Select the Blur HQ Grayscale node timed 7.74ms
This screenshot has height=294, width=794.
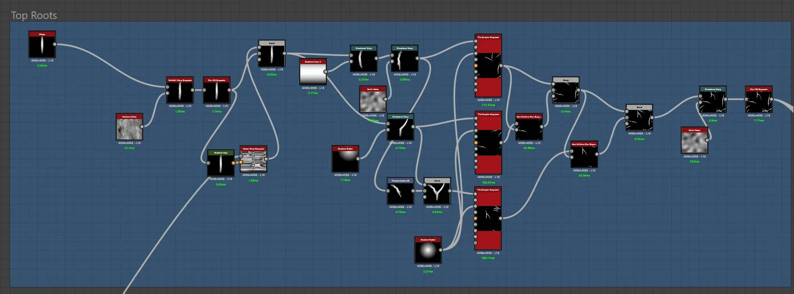tap(217, 90)
